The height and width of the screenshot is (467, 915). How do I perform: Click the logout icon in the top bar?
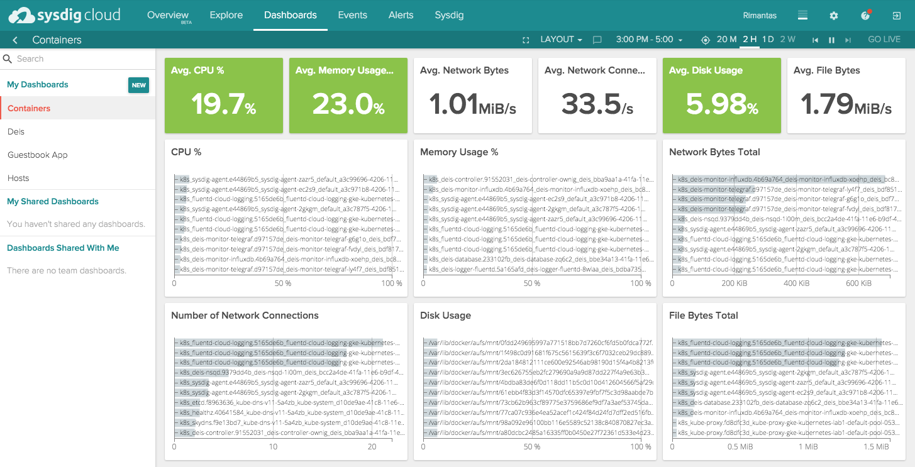[x=897, y=16]
